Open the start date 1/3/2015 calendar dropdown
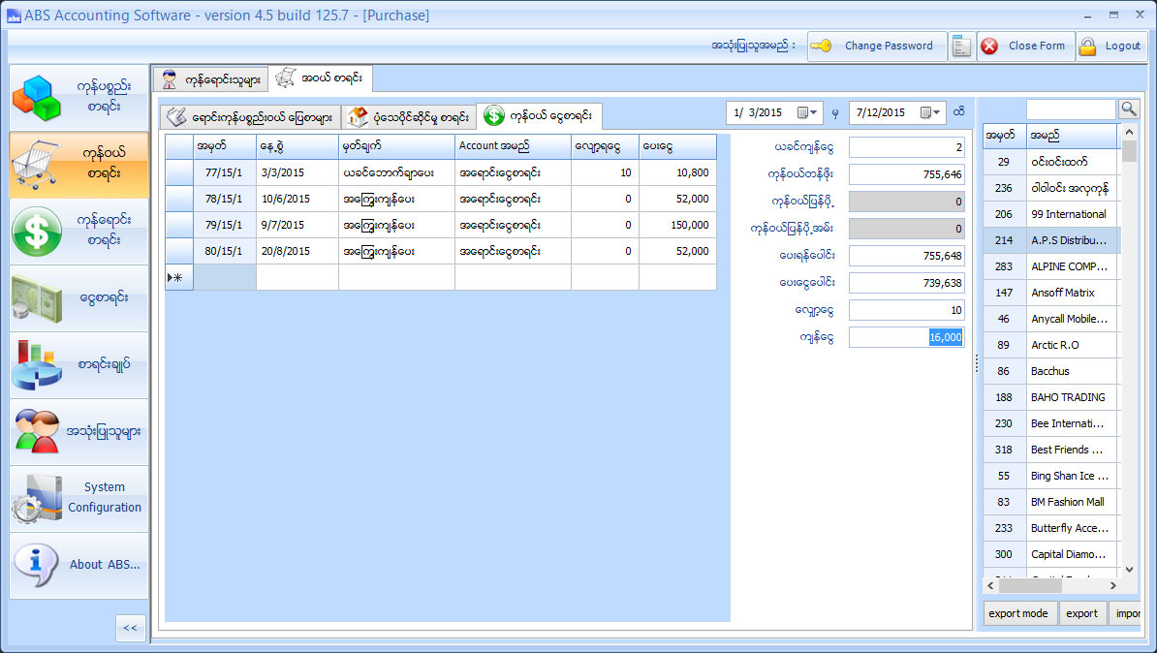The height and width of the screenshot is (653, 1157). (806, 113)
